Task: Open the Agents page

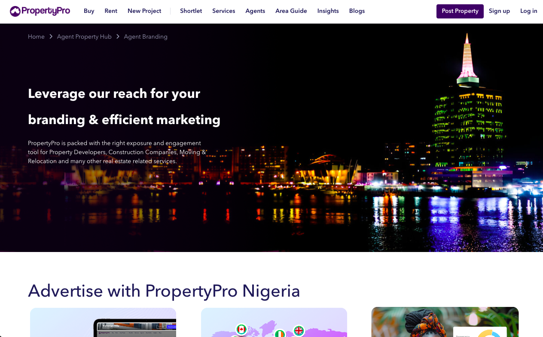Action: tap(255, 11)
